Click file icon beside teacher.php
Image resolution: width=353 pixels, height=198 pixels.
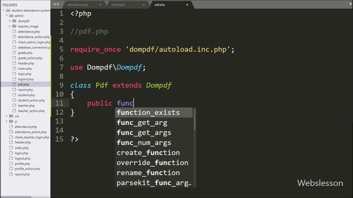click(x=14, y=106)
